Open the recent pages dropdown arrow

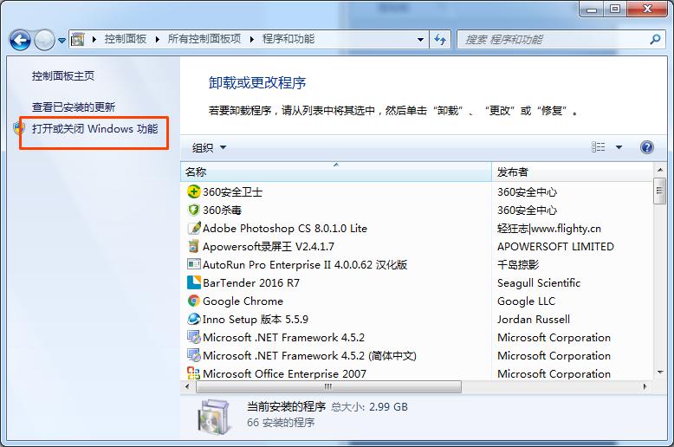click(x=62, y=41)
